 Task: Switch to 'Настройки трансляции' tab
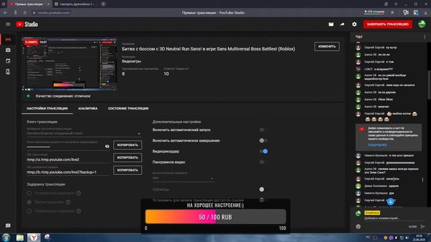tap(47, 108)
